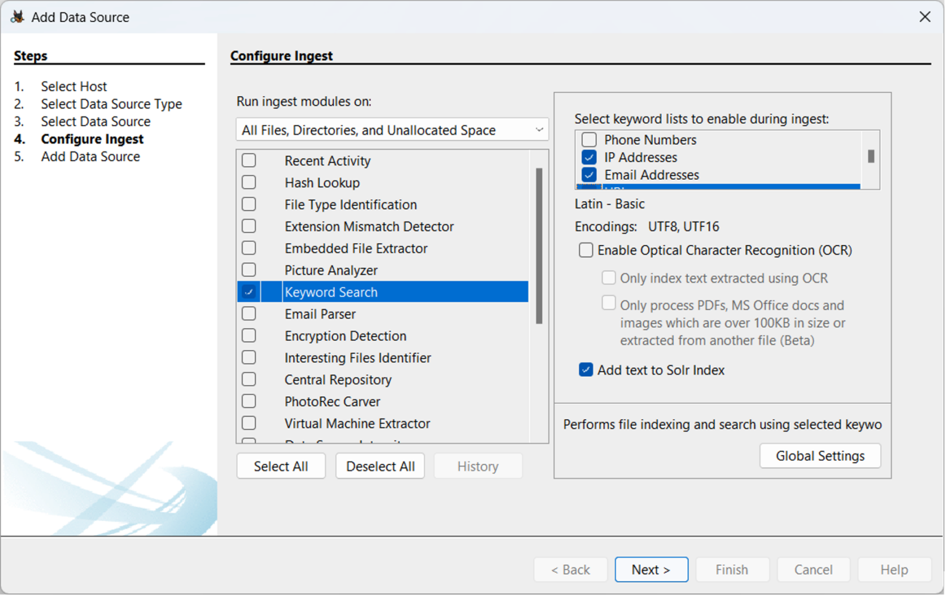This screenshot has width=946, height=595.
Task: Uncheck the IP Addresses keyword list
Action: [x=589, y=157]
